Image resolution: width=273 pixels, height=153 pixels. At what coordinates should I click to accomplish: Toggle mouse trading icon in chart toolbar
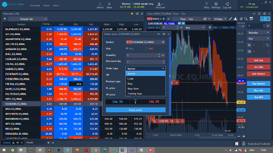pos(263,19)
